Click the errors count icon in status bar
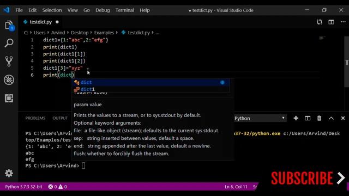349x196 pixels. (52, 187)
